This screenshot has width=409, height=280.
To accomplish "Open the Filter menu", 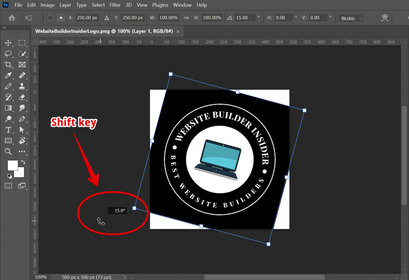I will coord(115,5).
